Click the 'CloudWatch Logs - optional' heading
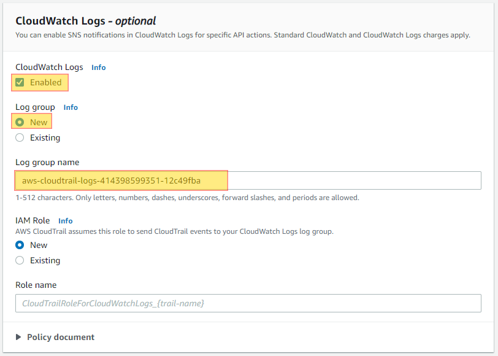Screen dimensions: 498x356 tap(86, 21)
